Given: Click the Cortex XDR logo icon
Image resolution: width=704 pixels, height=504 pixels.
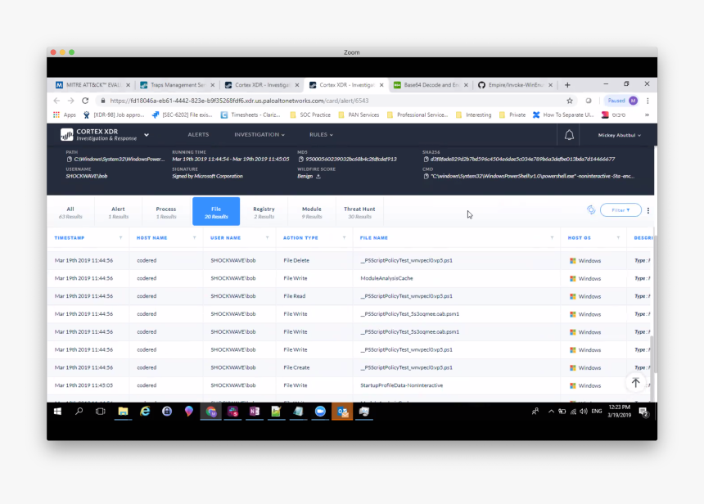Looking at the screenshot, I should (67, 135).
